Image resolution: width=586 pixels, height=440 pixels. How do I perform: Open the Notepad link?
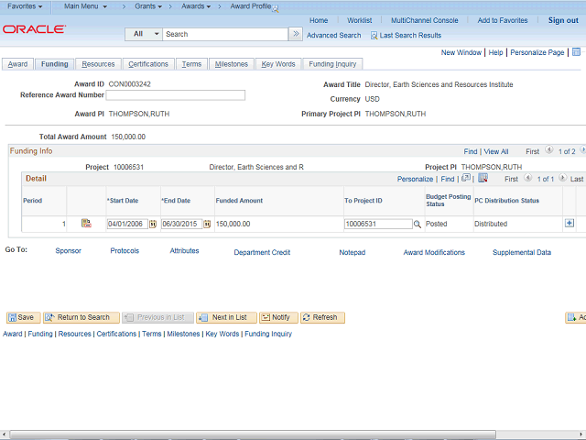tap(352, 253)
